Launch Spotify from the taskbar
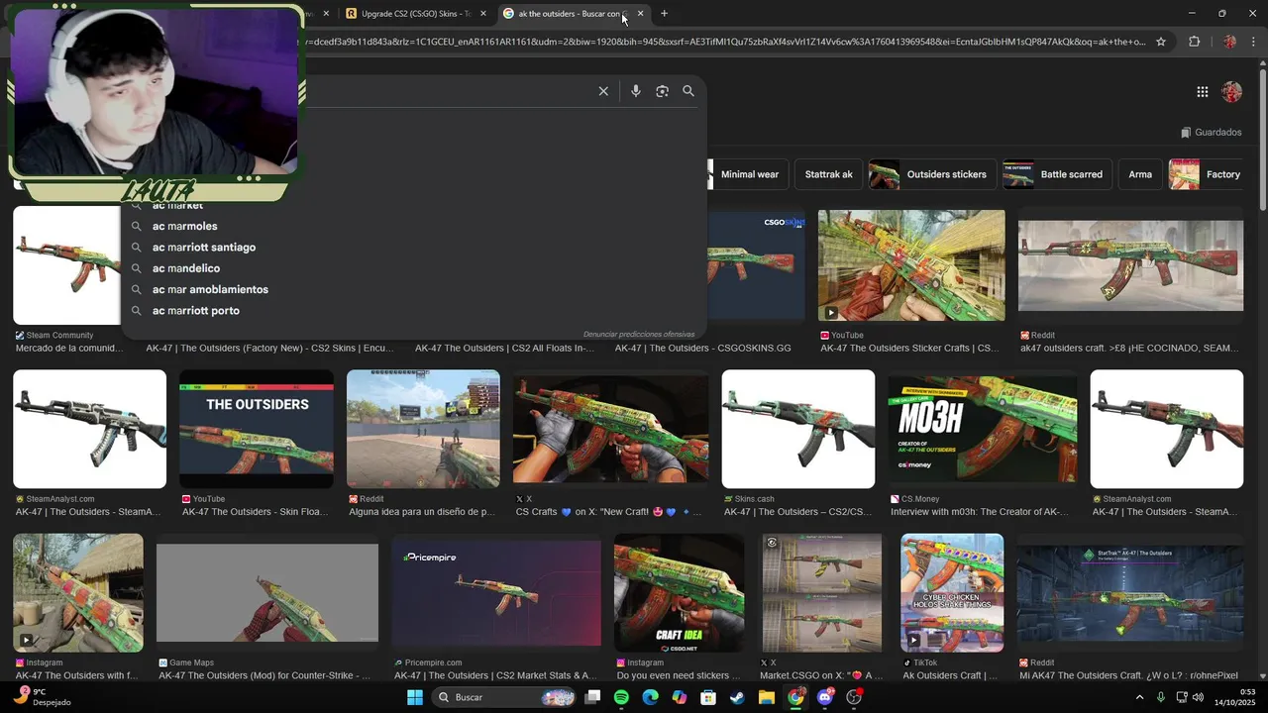 (621, 697)
